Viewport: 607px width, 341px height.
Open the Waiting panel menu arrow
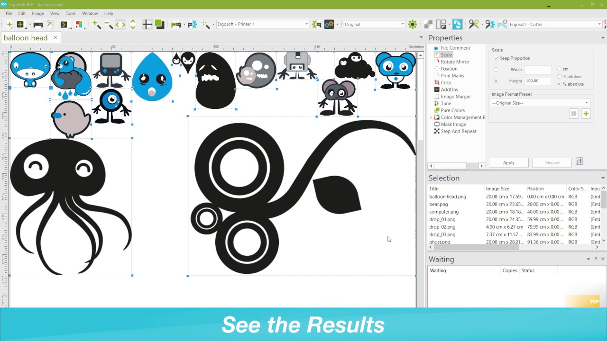tap(589, 259)
